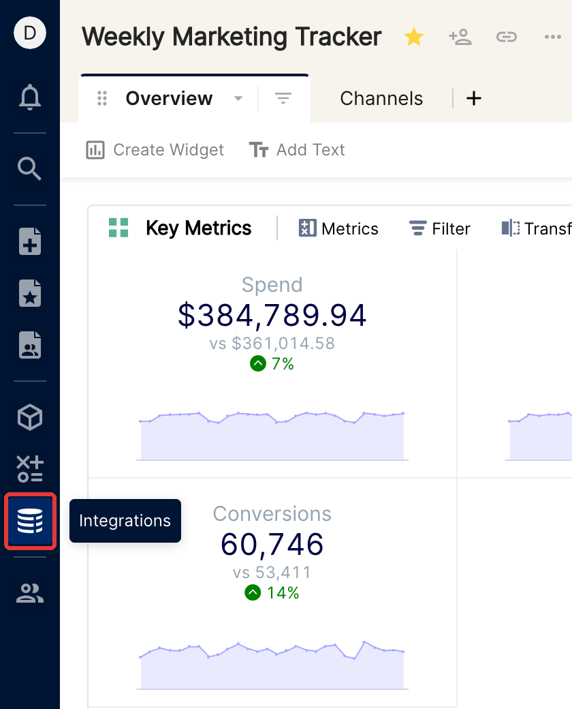572x709 pixels.
Task: Click the comparison "vs $361,014.58"
Action: click(272, 343)
